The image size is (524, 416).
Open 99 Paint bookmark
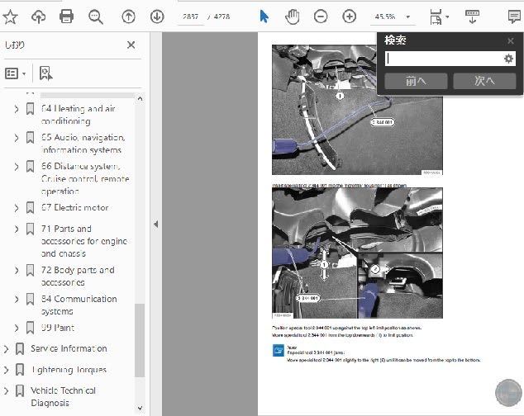coord(58,328)
